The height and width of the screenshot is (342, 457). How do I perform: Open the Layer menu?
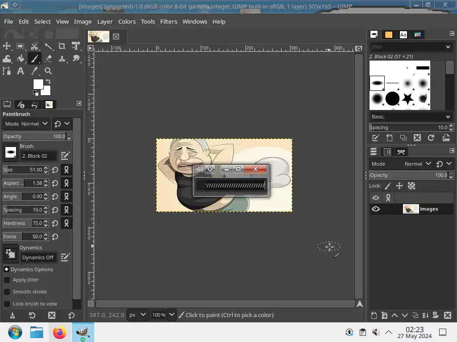coord(105,21)
